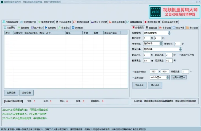This screenshot has width=201, height=131.
Task: Click the log line 软件全部加载完成
Action: click(x=25, y=118)
